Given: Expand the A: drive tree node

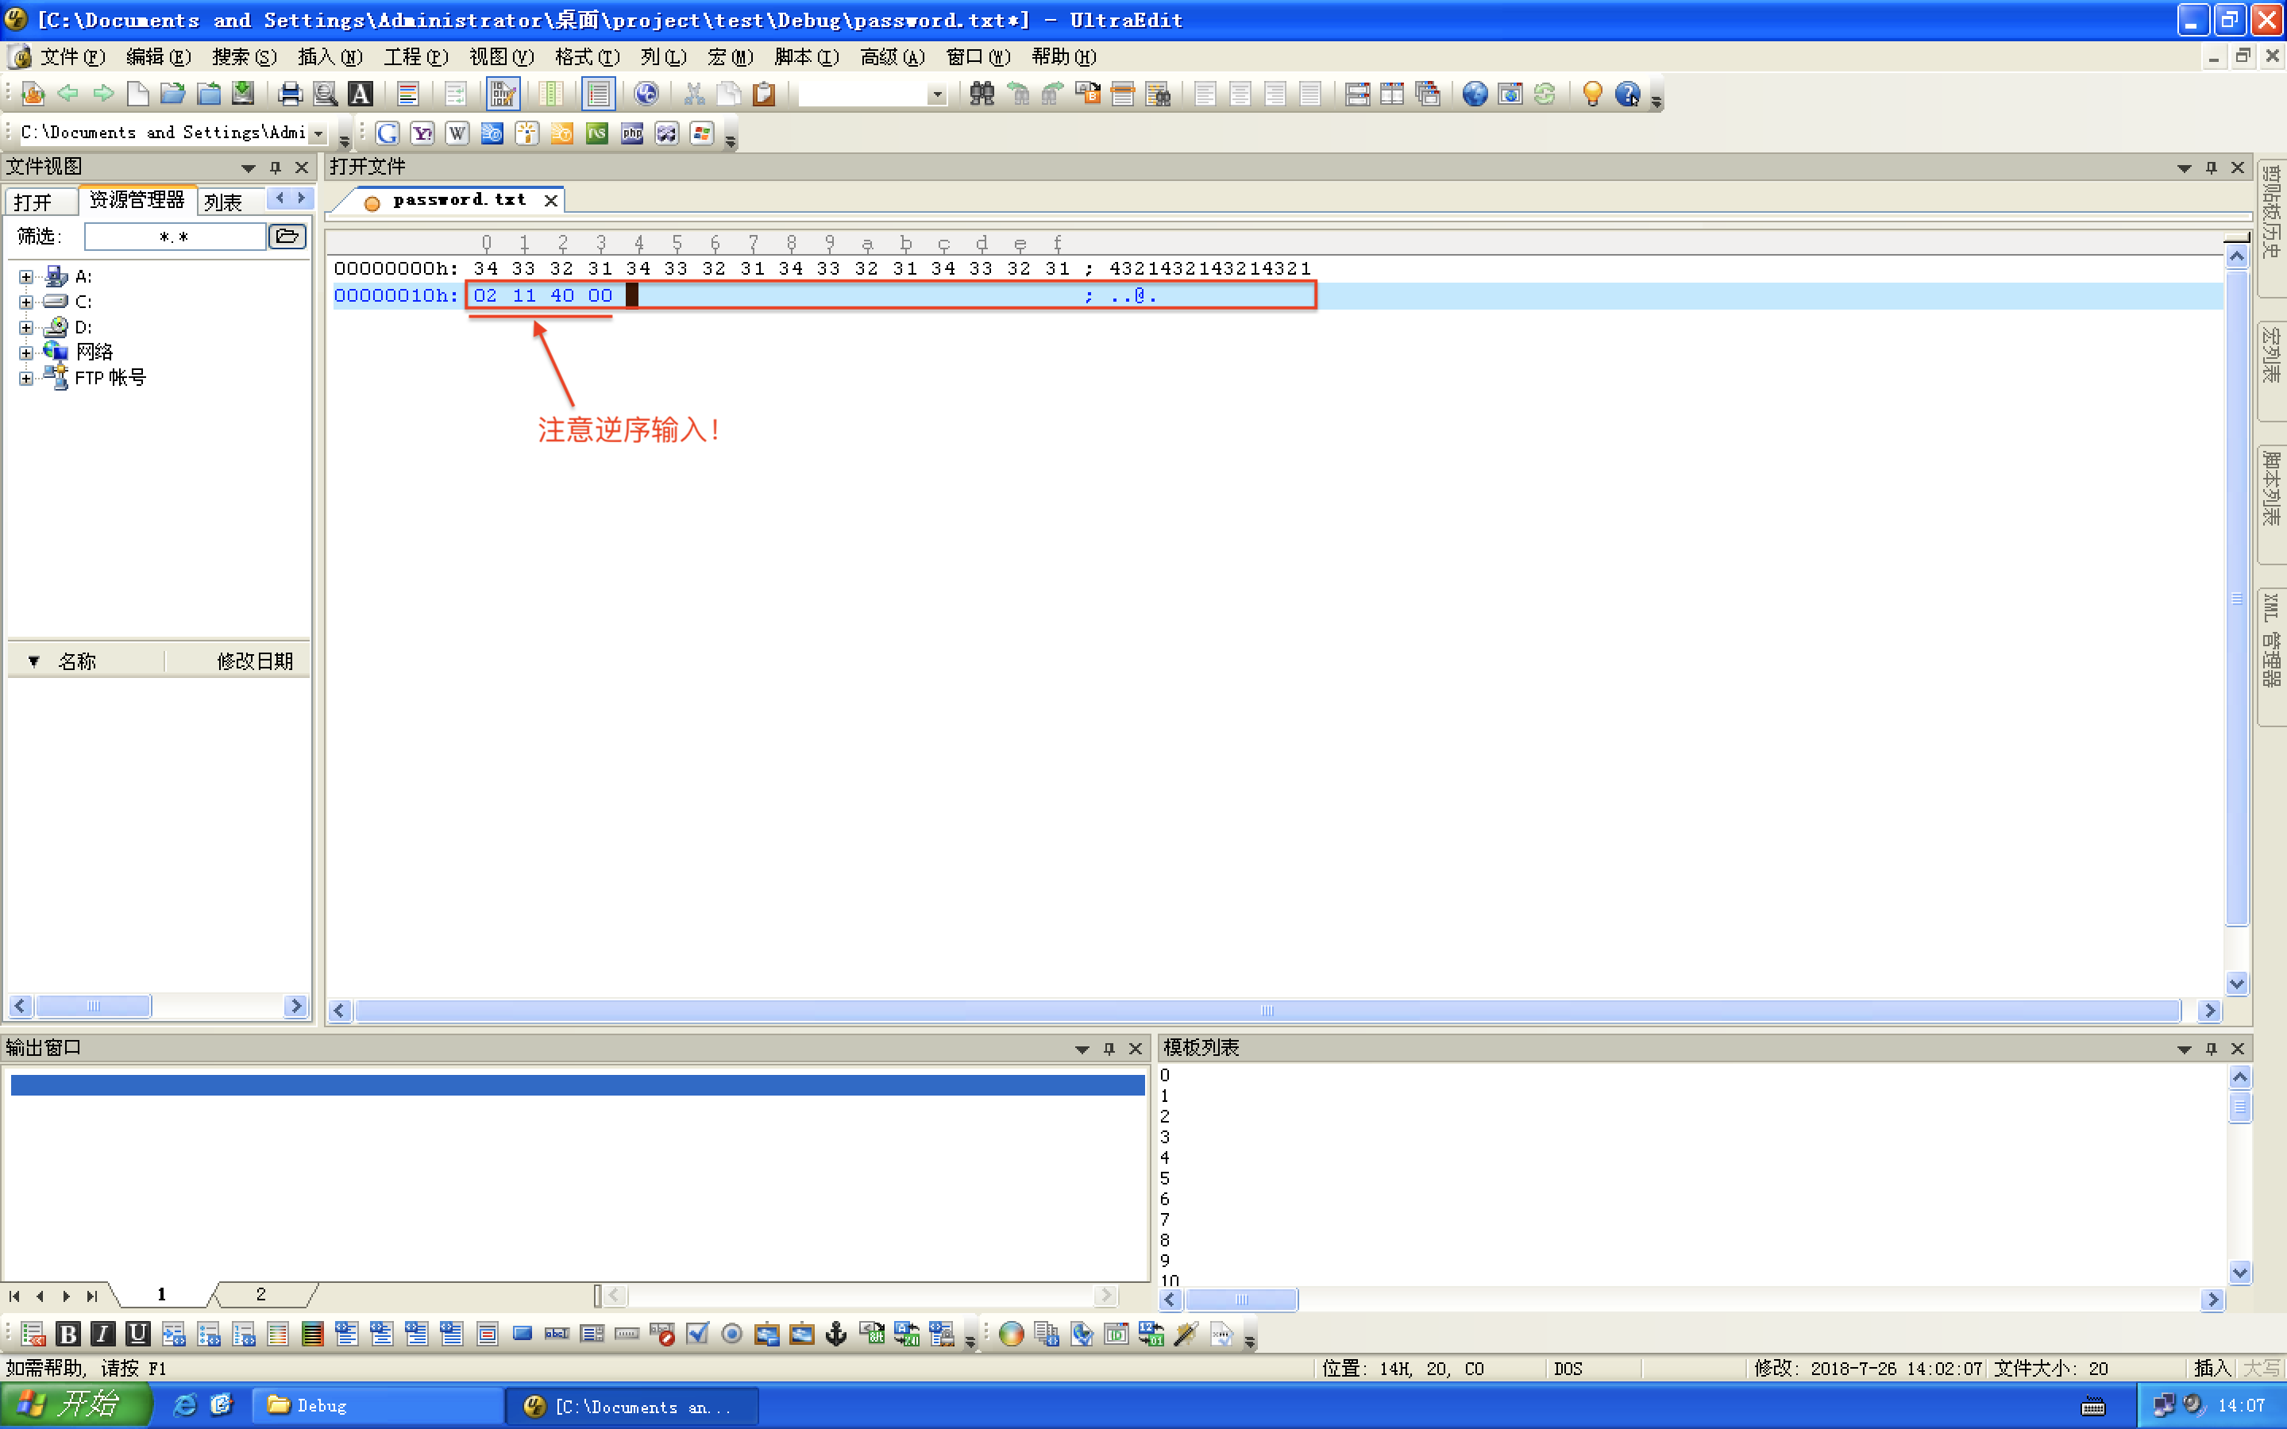Looking at the screenshot, I should 26,277.
